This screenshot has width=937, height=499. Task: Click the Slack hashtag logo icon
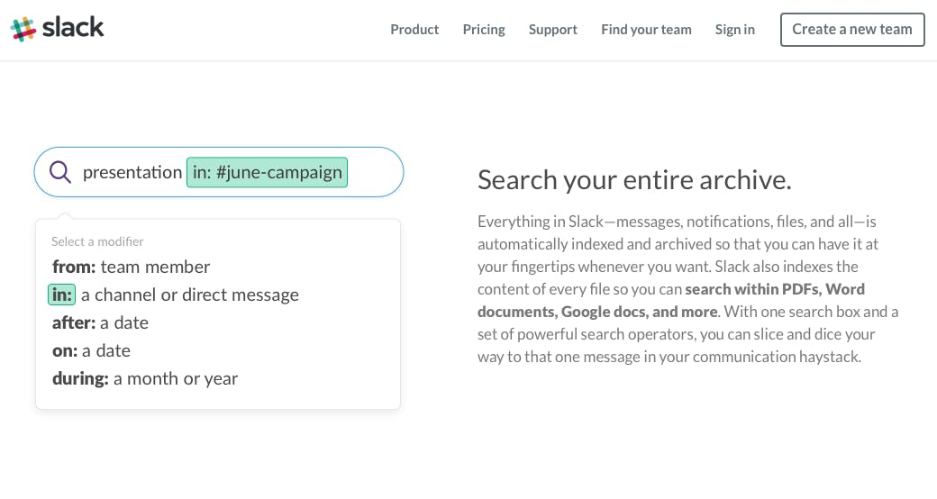[23, 29]
